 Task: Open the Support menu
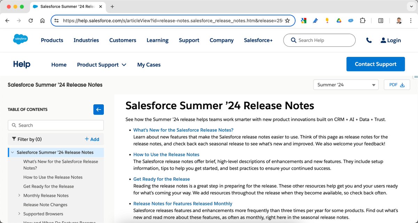point(189,40)
